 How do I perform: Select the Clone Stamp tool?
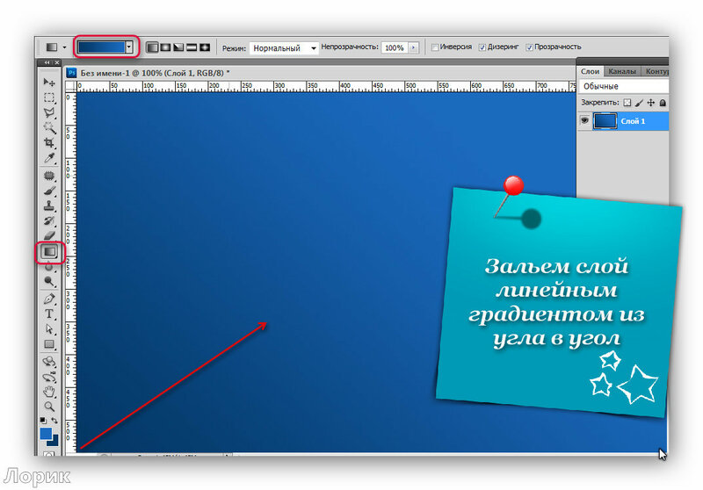click(49, 206)
